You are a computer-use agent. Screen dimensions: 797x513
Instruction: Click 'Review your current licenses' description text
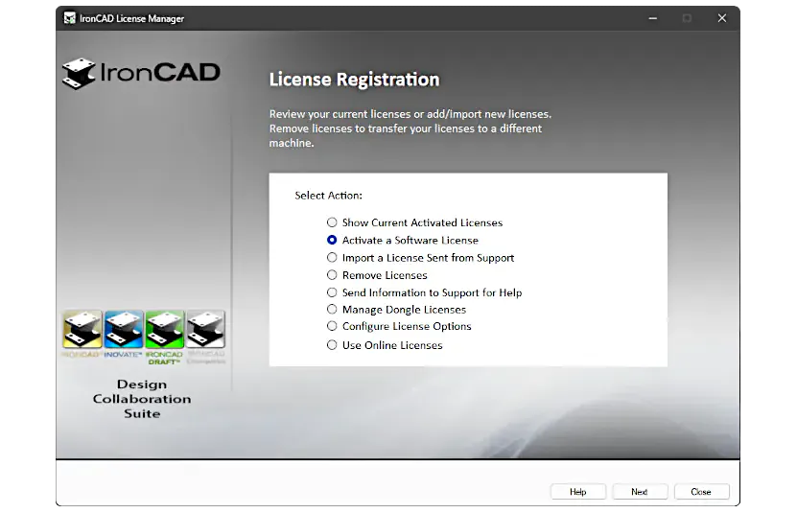pos(410,128)
